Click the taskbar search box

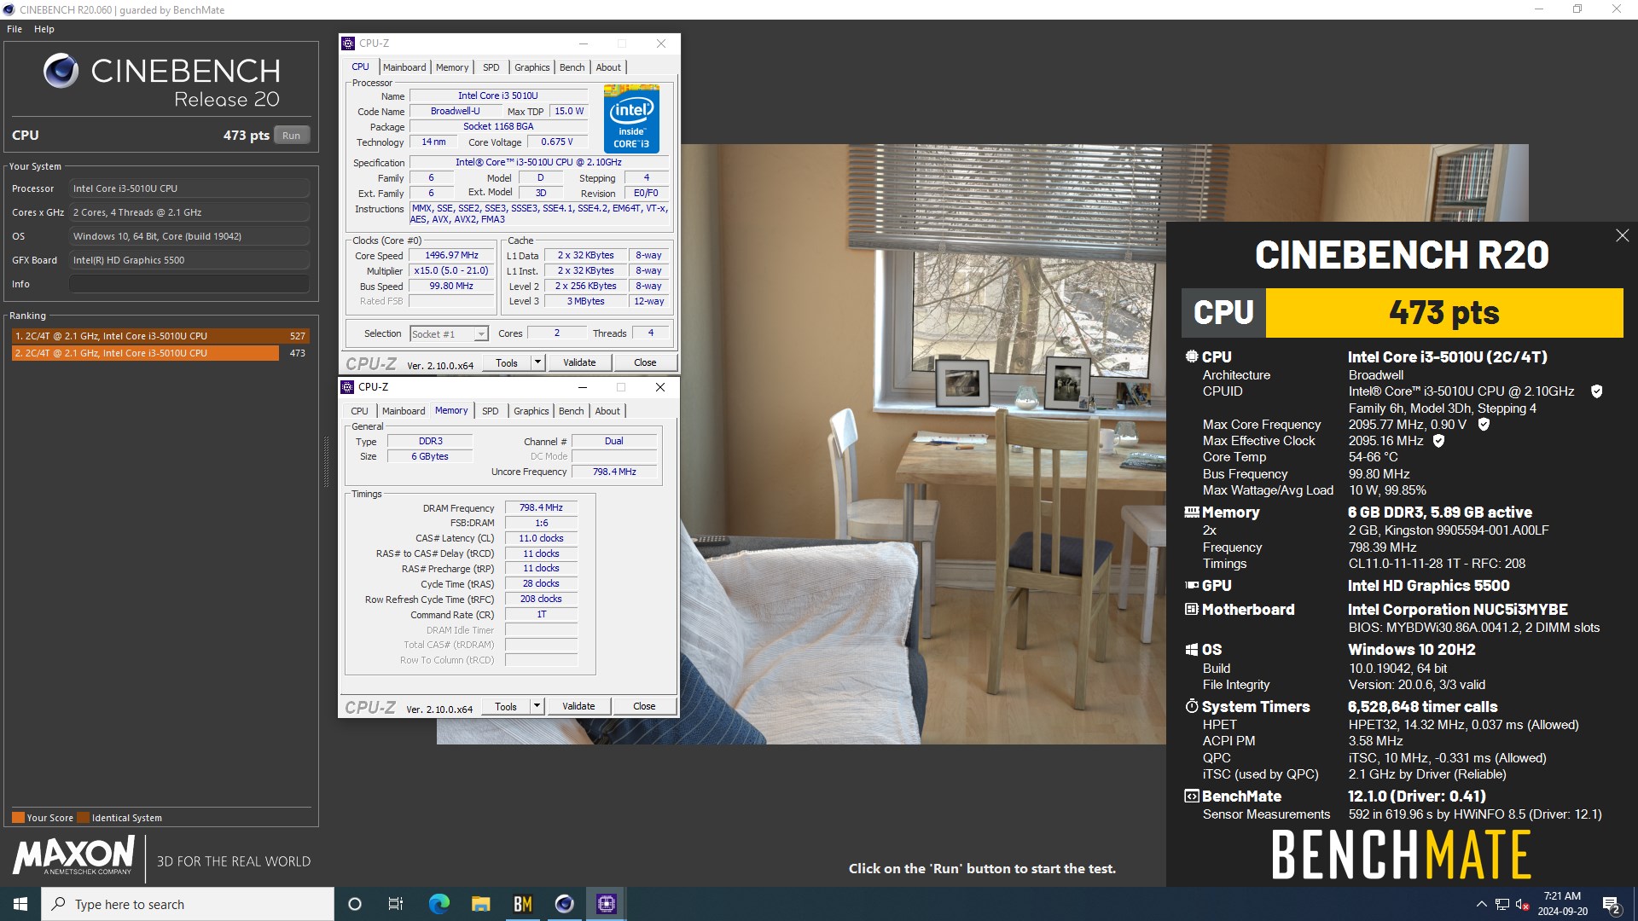point(188,904)
